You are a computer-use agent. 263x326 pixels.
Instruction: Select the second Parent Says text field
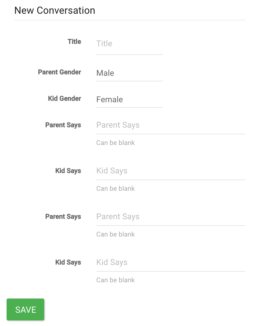point(171,217)
